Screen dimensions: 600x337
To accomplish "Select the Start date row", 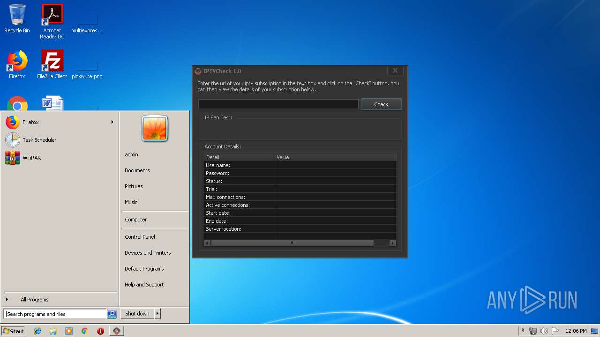I will [300, 213].
